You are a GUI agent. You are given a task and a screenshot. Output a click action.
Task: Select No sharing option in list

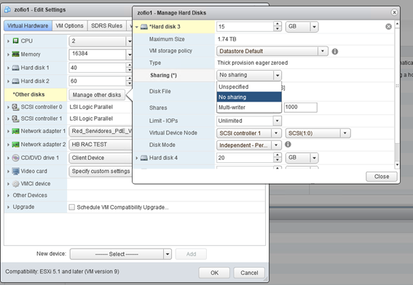249,97
